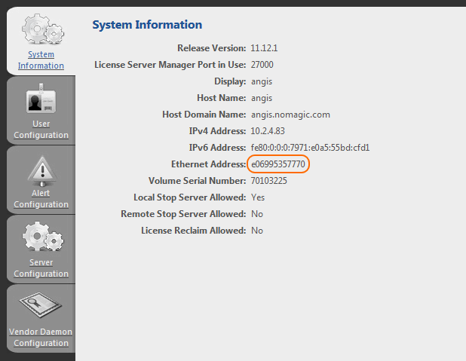The image size is (466, 361).
Task: Click the Vendor Daemon Configuration magnifier icon
Action: (x=41, y=305)
